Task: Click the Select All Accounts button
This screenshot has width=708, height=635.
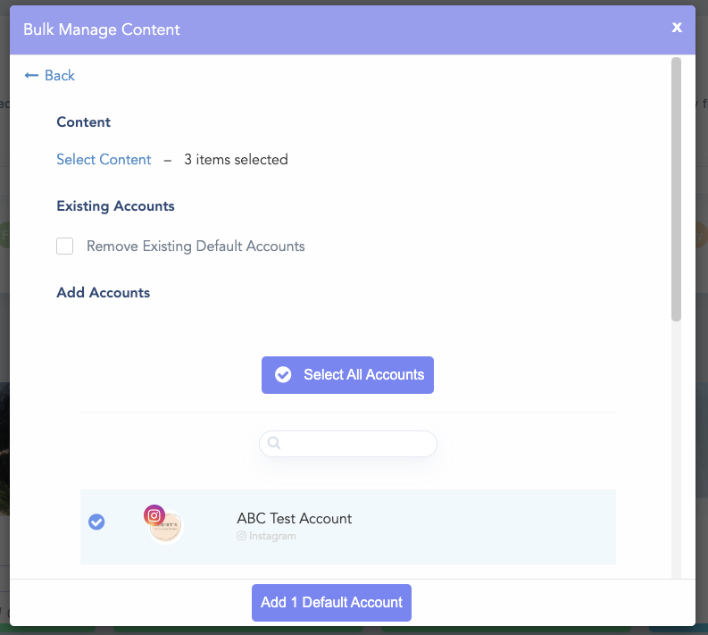Action: click(x=347, y=375)
